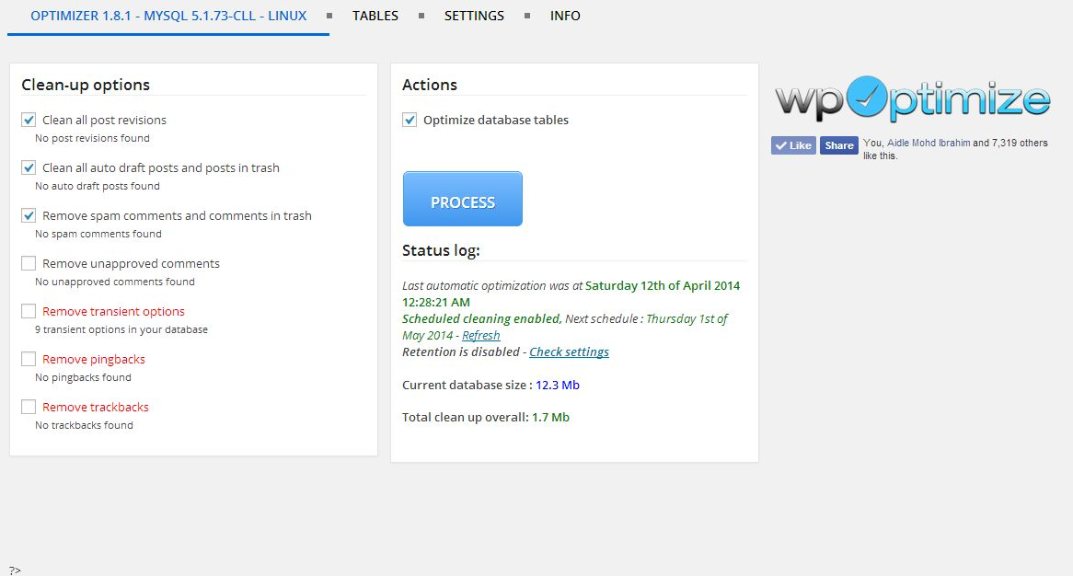Click the Refresh link in the status log

481,335
